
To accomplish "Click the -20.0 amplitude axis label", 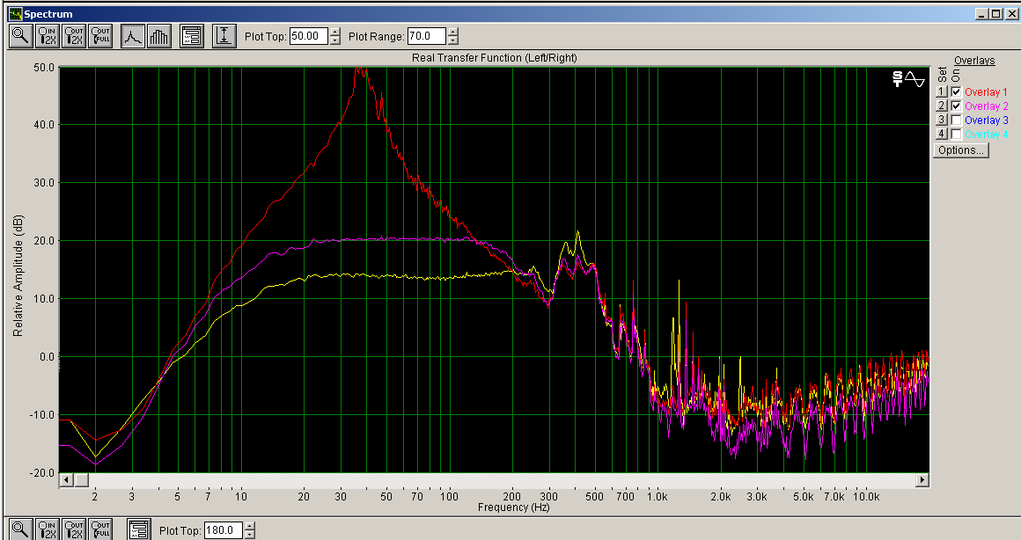I will pyautogui.click(x=42, y=473).
